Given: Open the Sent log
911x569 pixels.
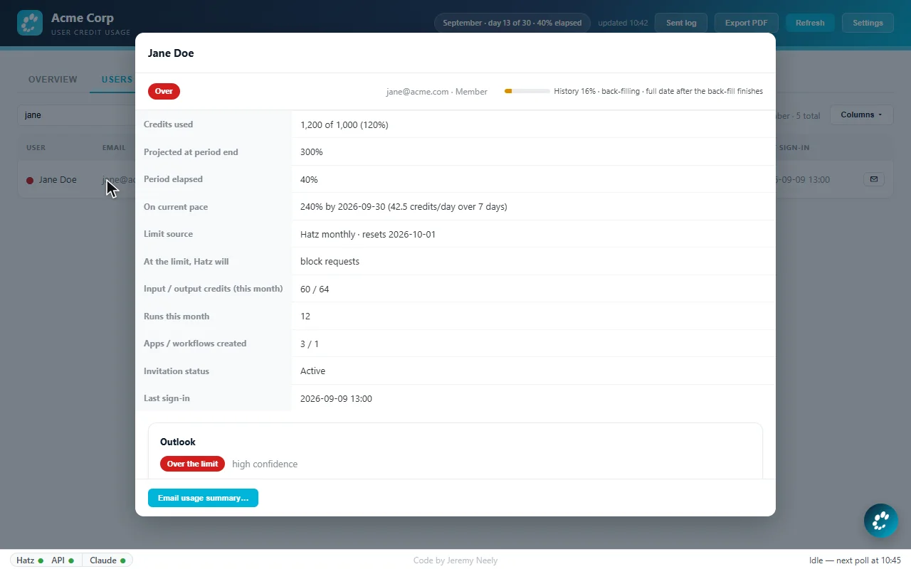Looking at the screenshot, I should [x=681, y=23].
